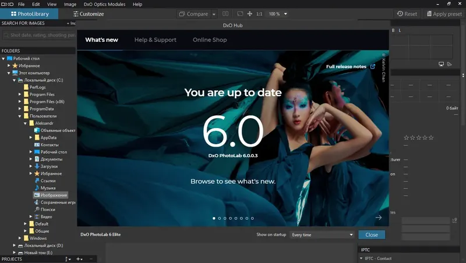Screen dimensions: 466x263
Task: Click the monitor icon below the histogram
Action: click(442, 64)
